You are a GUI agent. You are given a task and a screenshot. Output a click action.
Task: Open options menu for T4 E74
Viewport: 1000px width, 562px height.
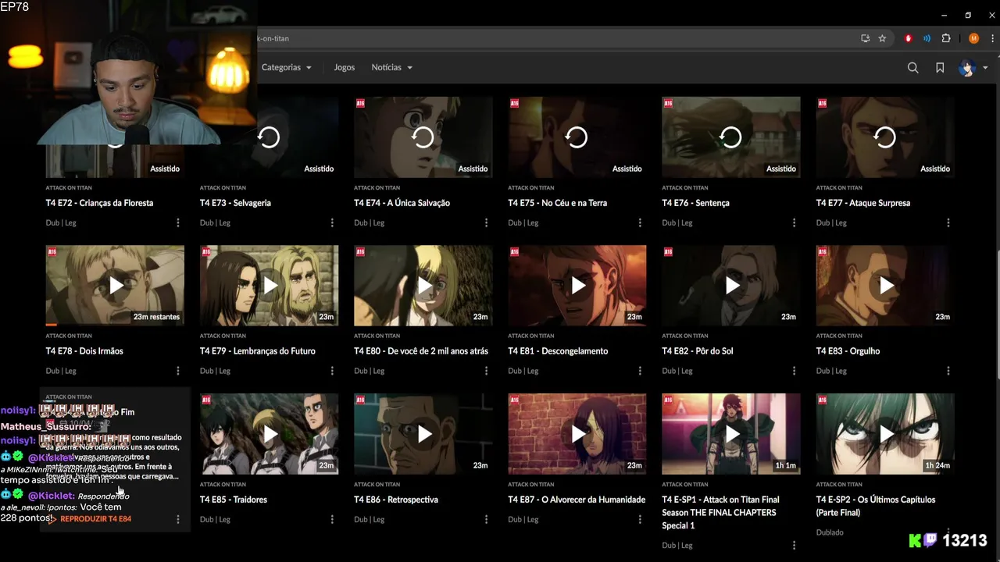[x=486, y=222]
